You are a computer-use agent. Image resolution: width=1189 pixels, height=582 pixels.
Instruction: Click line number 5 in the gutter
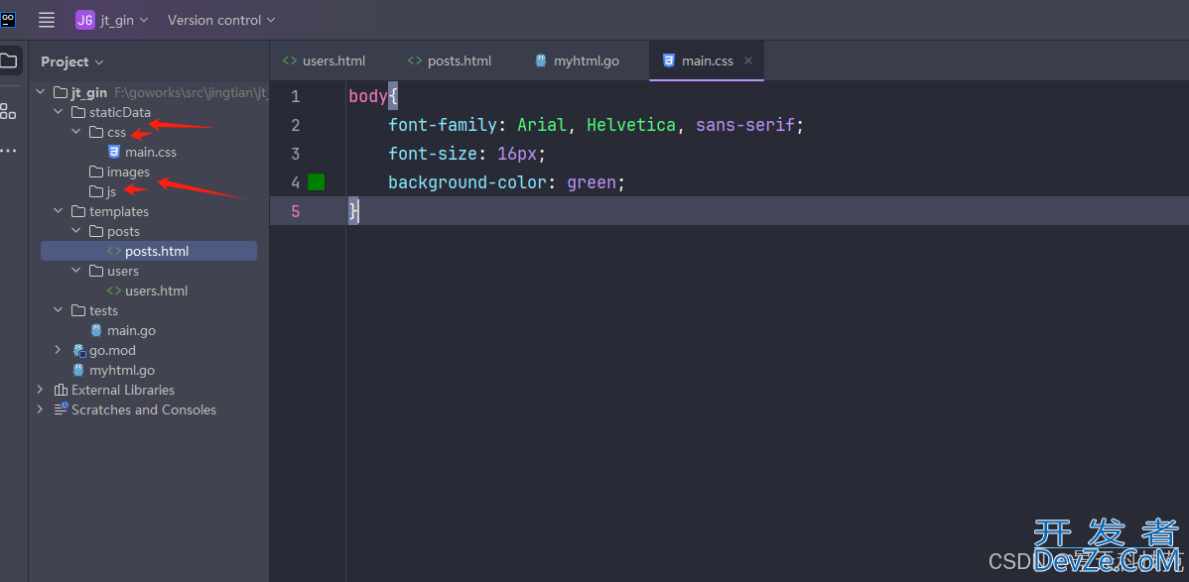[x=295, y=210]
